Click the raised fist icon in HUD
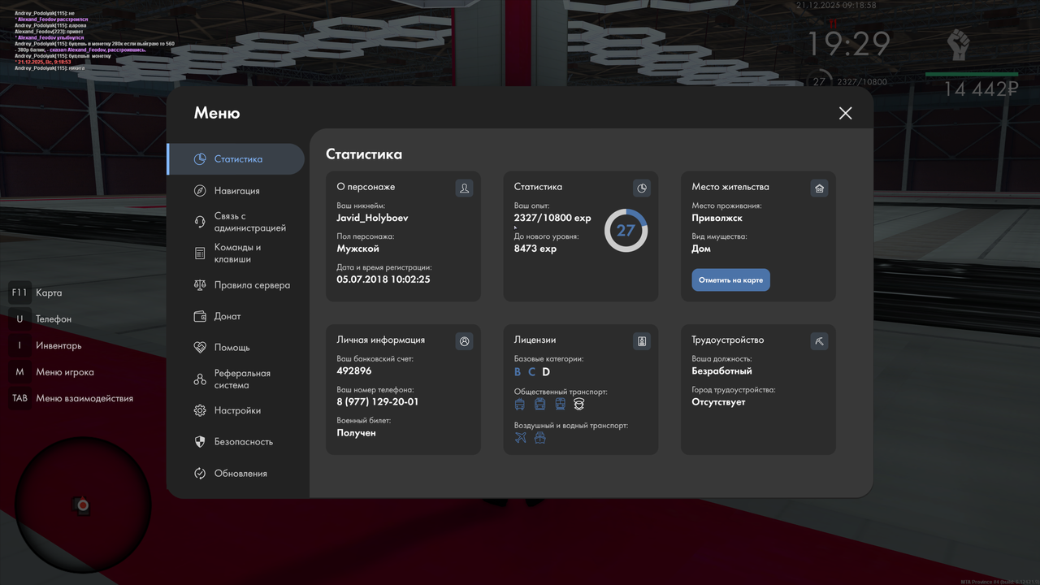The height and width of the screenshot is (585, 1040). [959, 44]
